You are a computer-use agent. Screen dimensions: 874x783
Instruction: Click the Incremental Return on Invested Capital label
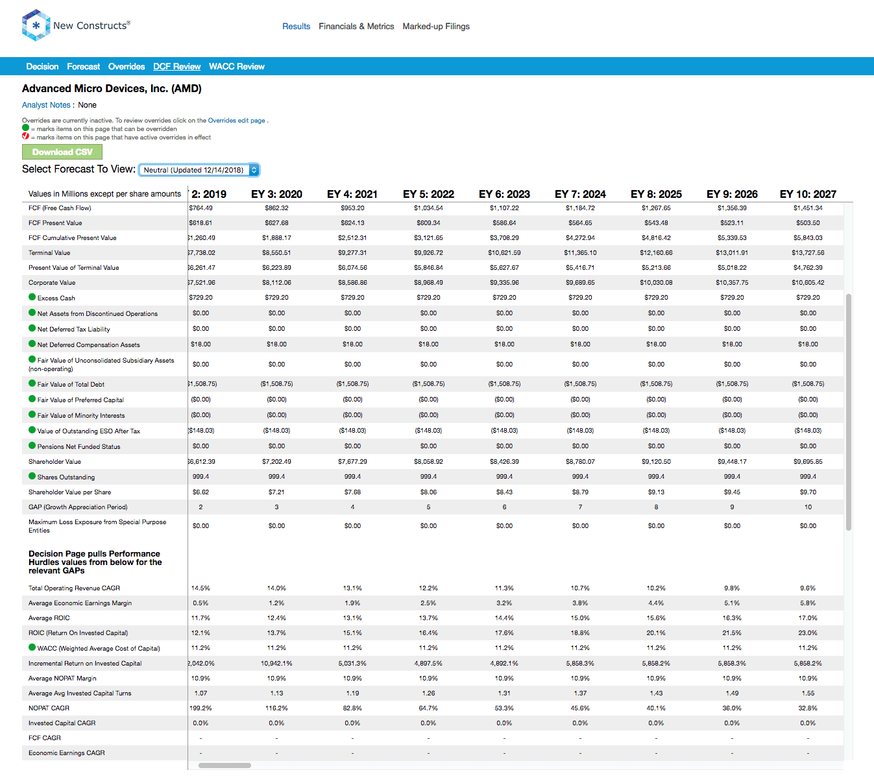click(x=85, y=664)
